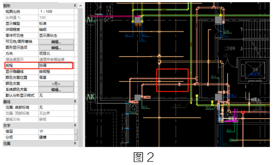This screenshot has width=277, height=165.
Task: Select grey equipment box near grid AK
Action: 138,97
